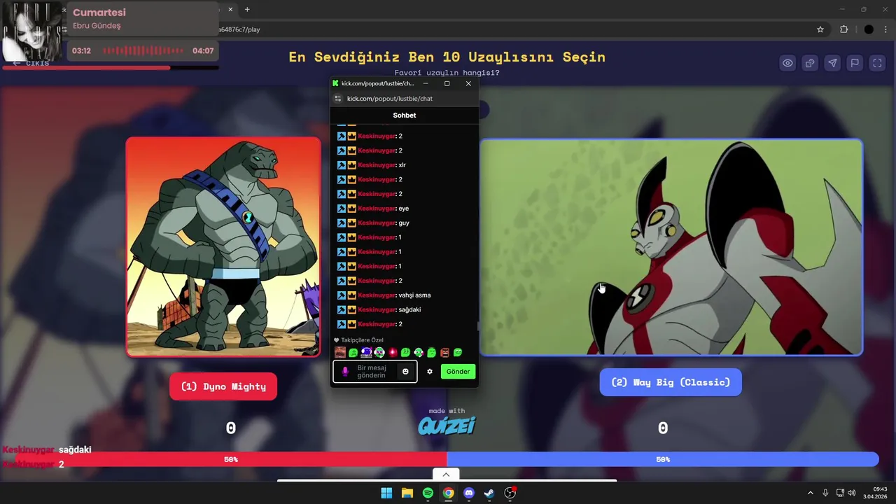Click the chat message 'guy'
896x504 pixels.
tap(404, 223)
